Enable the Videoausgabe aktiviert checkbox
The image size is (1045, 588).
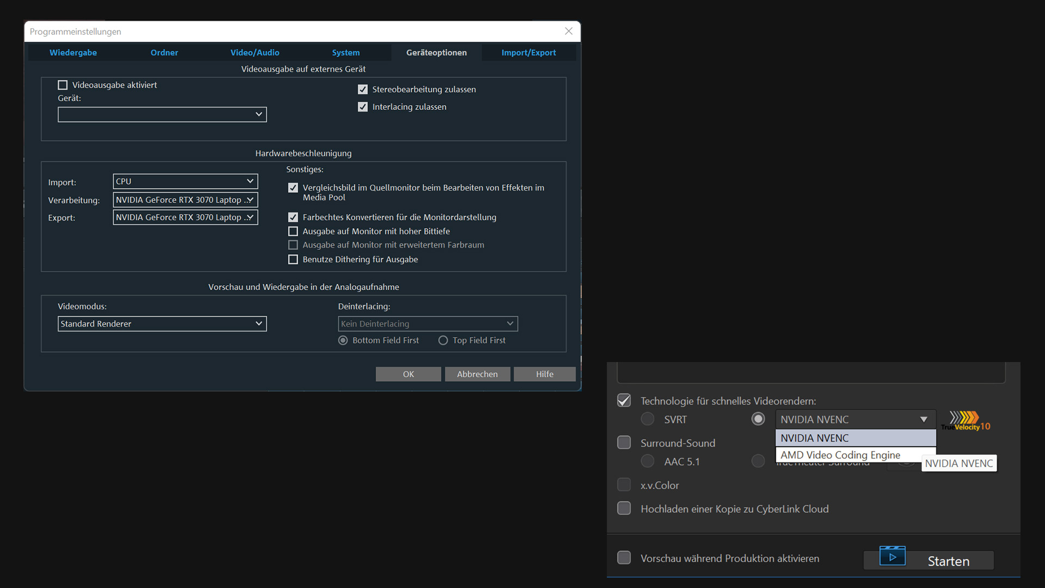pos(63,85)
